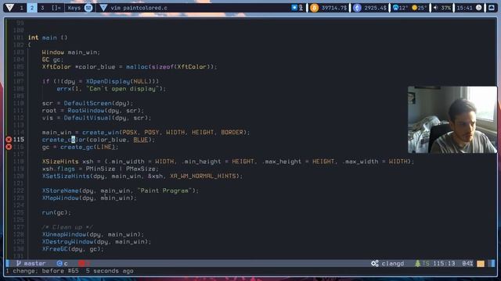
Task: Click the Bitcoin price 39714.7$
Action: (334, 8)
